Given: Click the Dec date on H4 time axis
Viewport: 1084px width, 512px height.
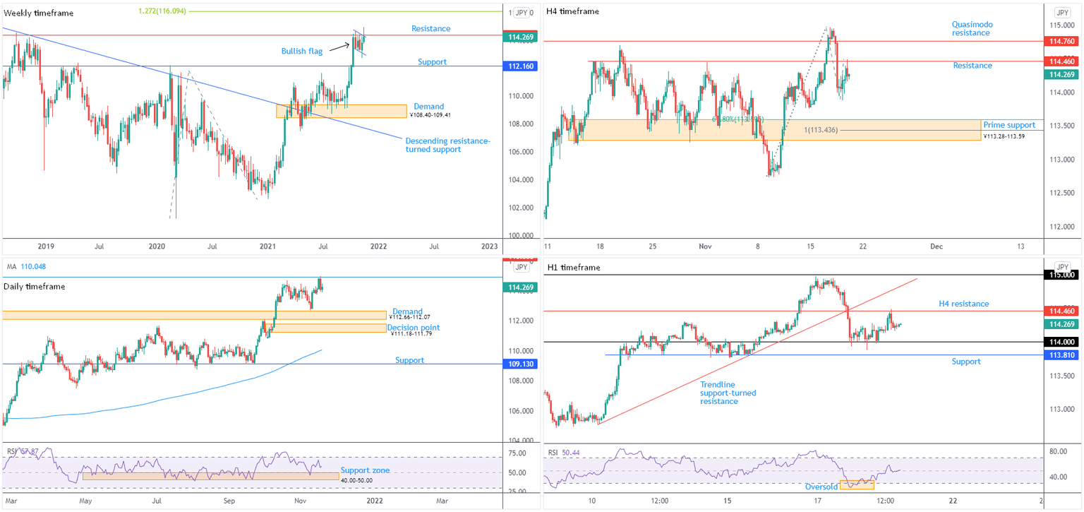Looking at the screenshot, I should tap(937, 246).
